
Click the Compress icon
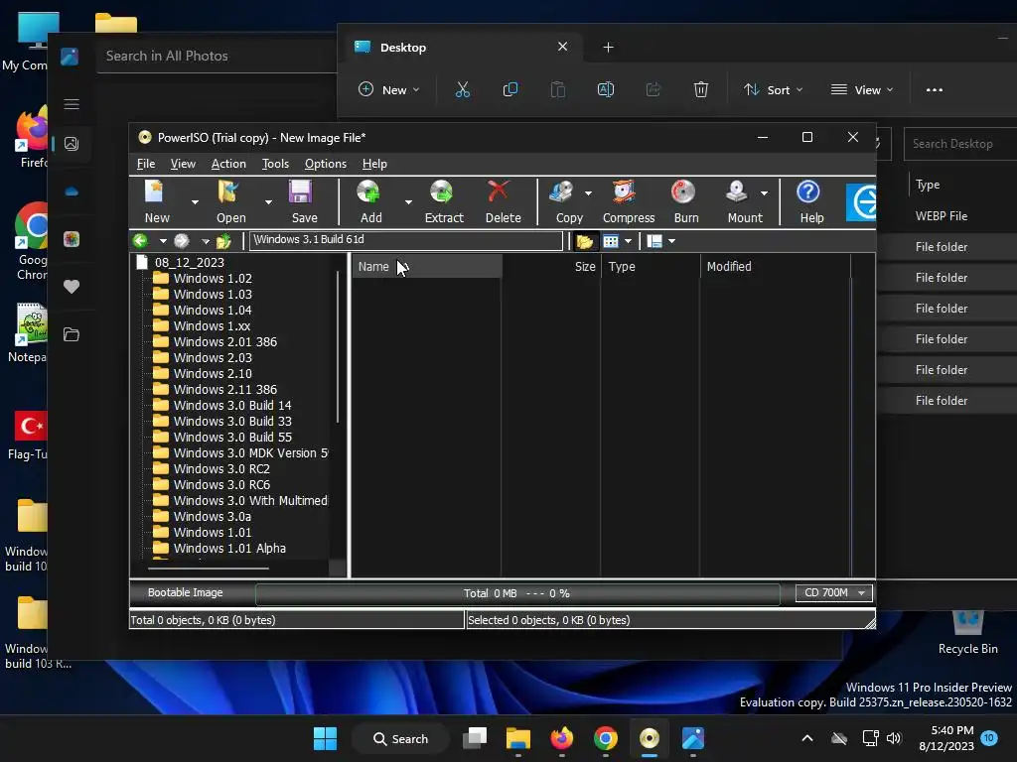click(624, 192)
